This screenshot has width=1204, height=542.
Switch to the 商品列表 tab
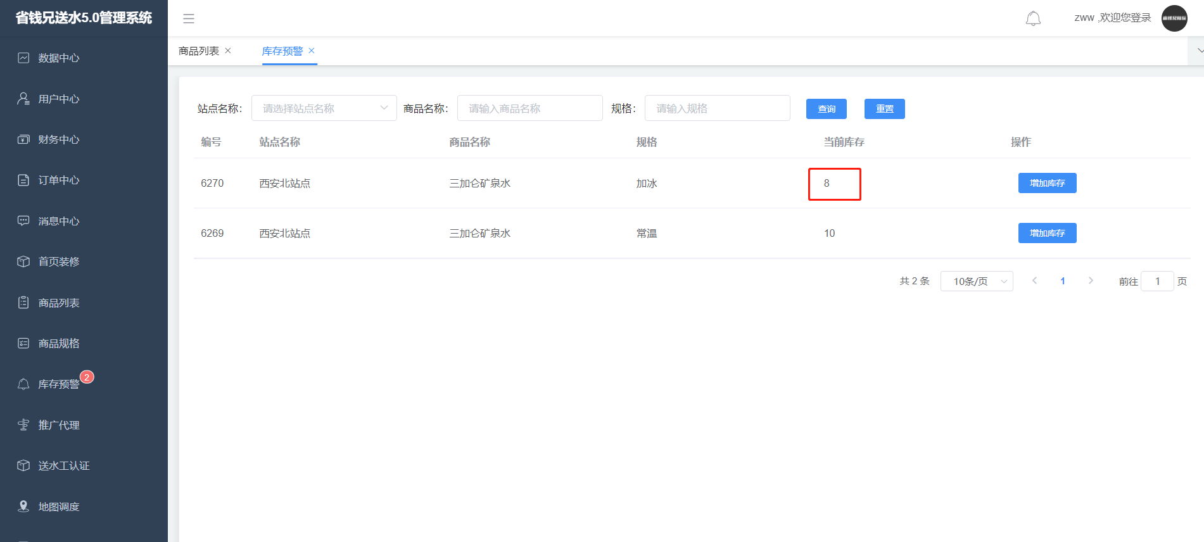click(199, 51)
